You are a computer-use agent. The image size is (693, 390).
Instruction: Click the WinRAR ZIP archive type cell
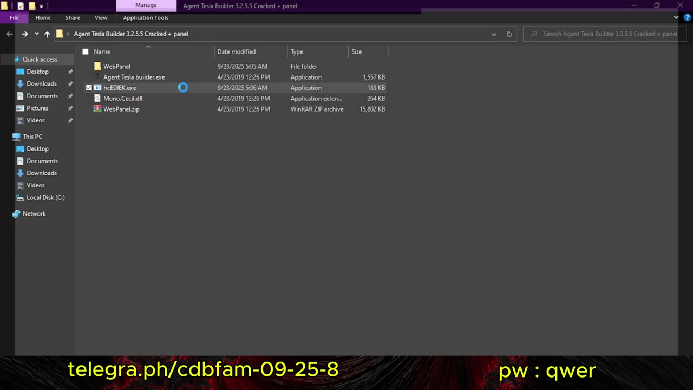pos(317,109)
